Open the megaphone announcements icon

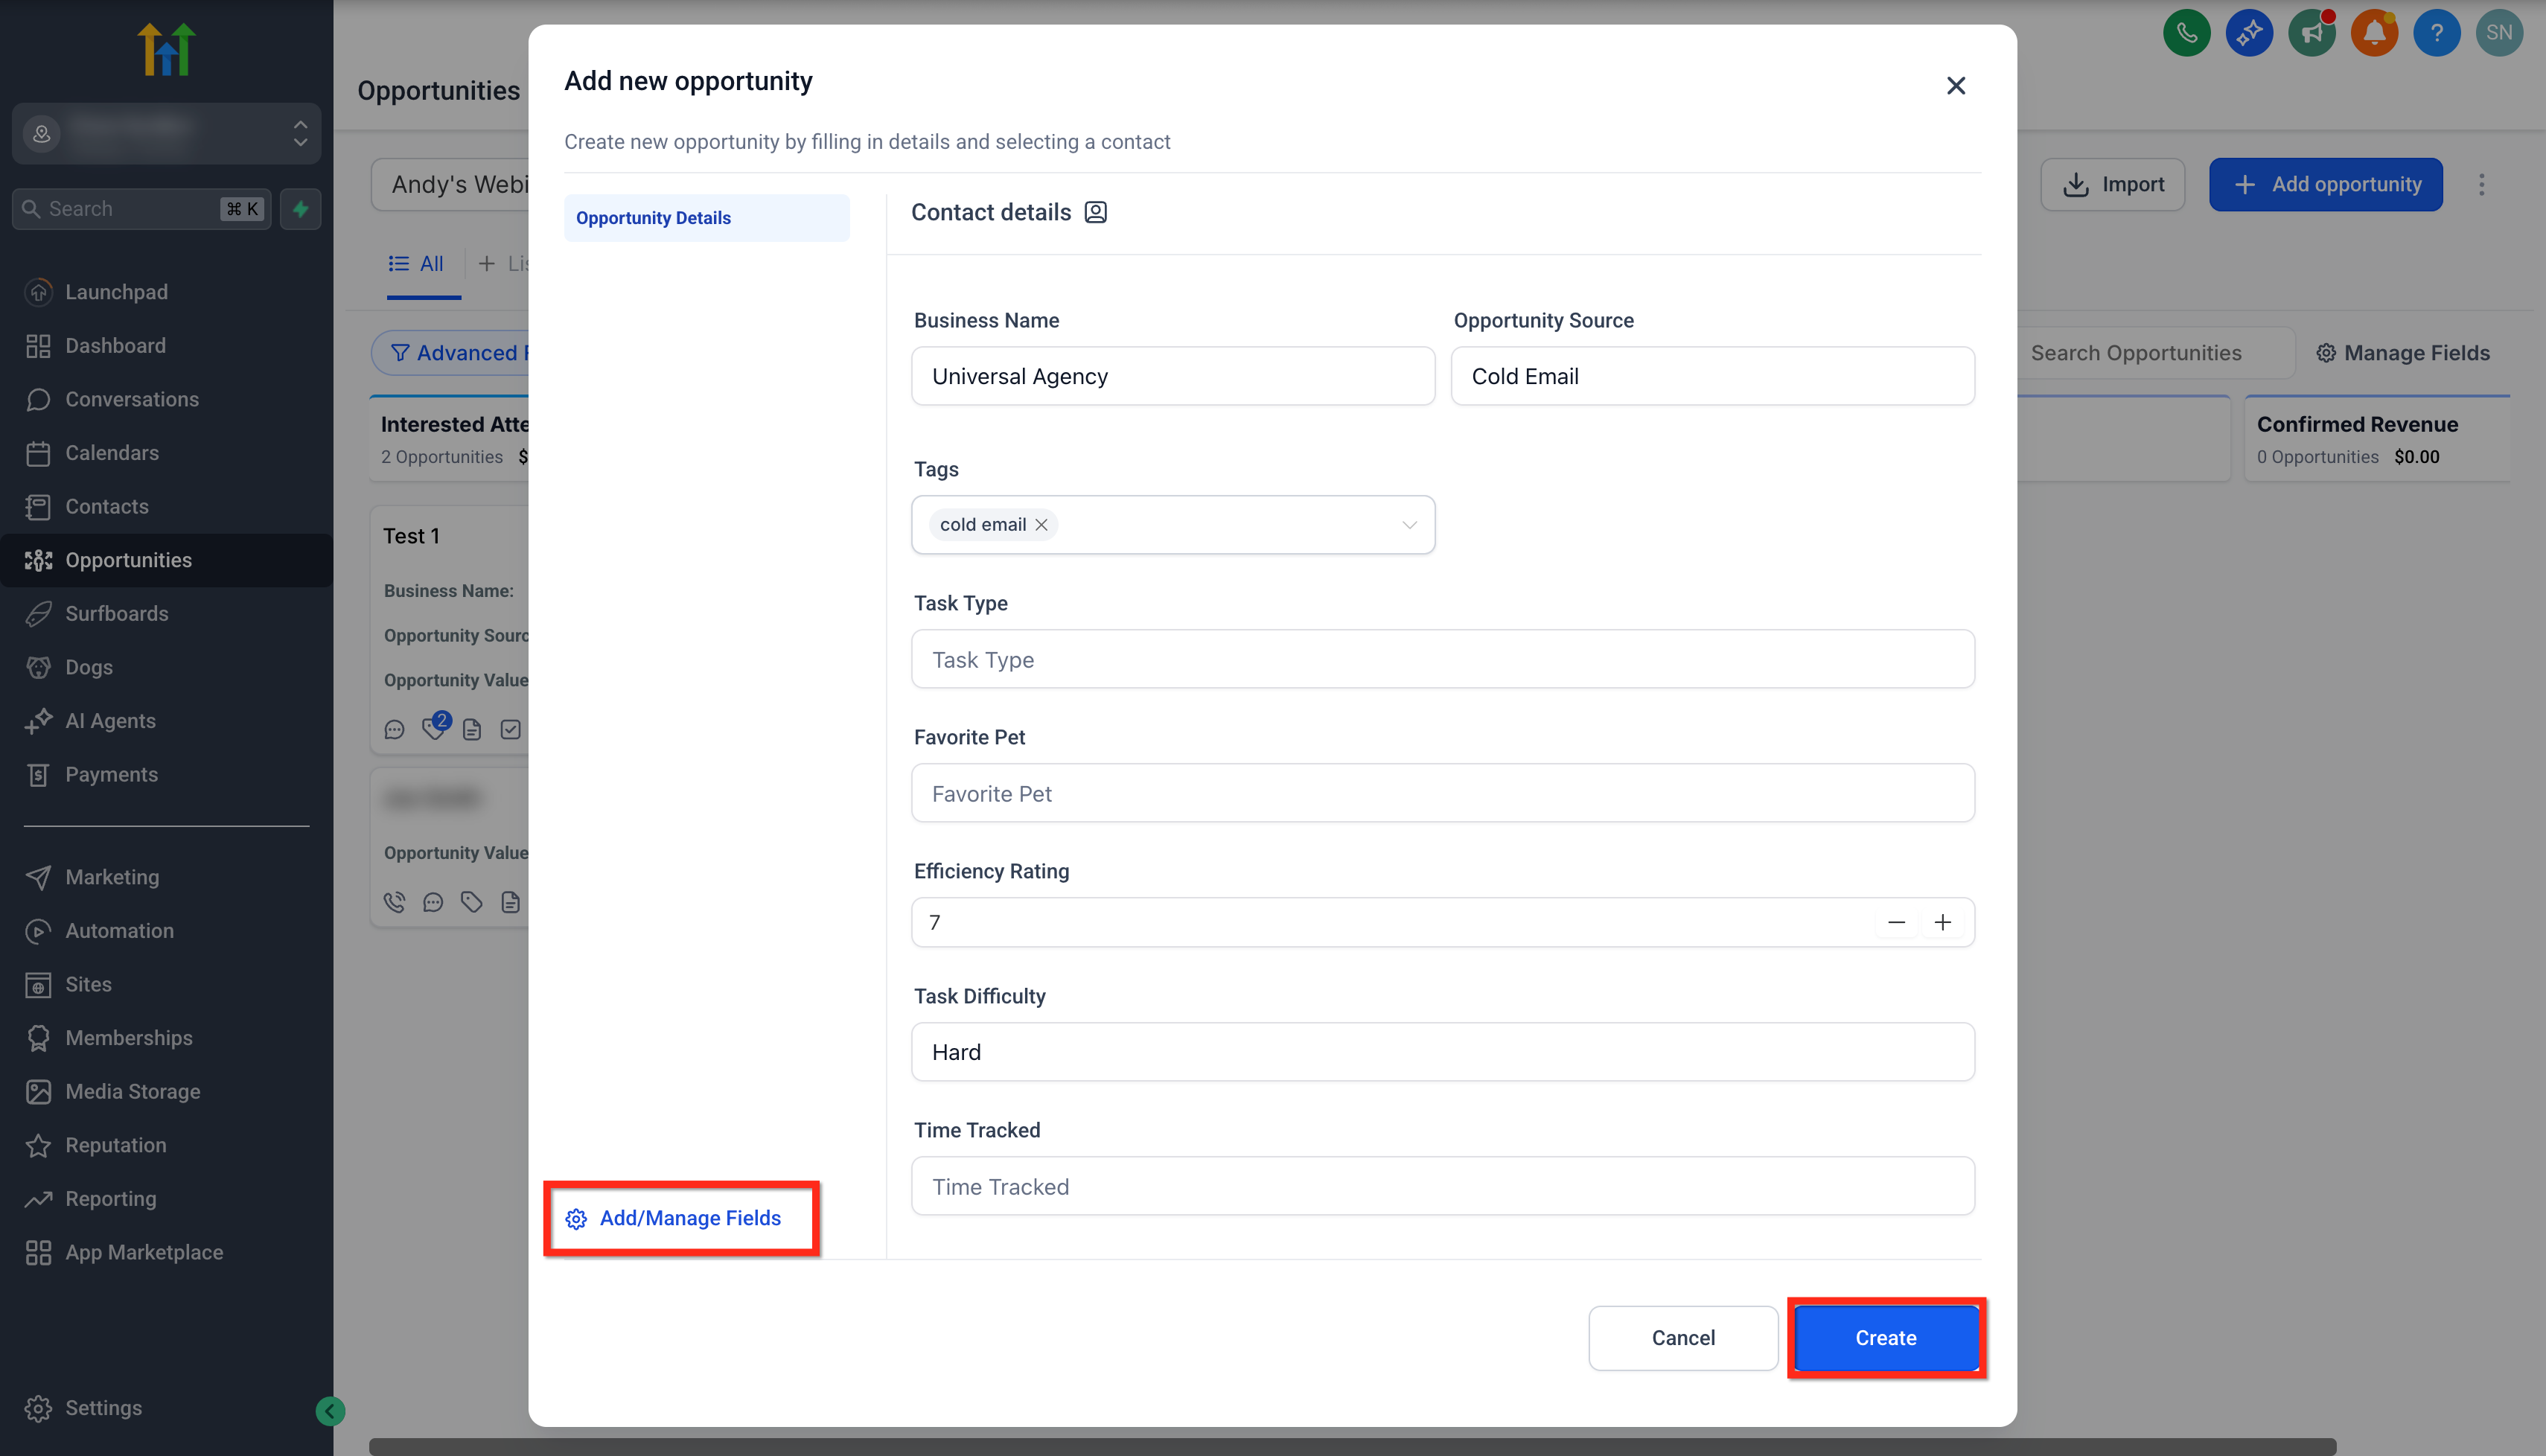(x=2311, y=33)
